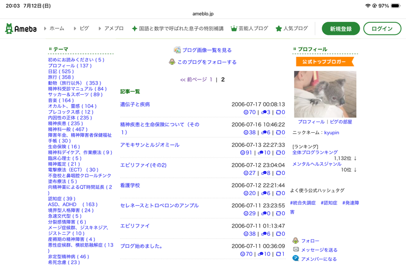This screenshot has height=266, width=406.
Task: Open 精神疾患と生命保険について（その1） article
Action: (x=160, y=128)
